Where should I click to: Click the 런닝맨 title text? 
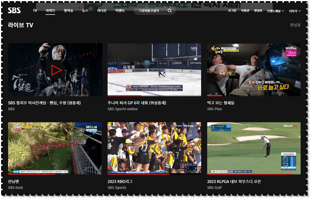(13, 182)
